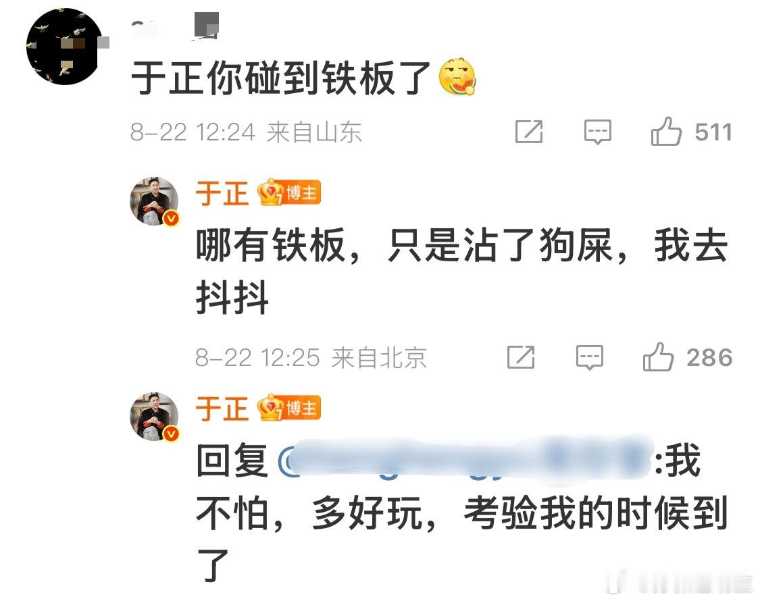Tap the repost icon on the 12:25 Beijing reply

[521, 358]
